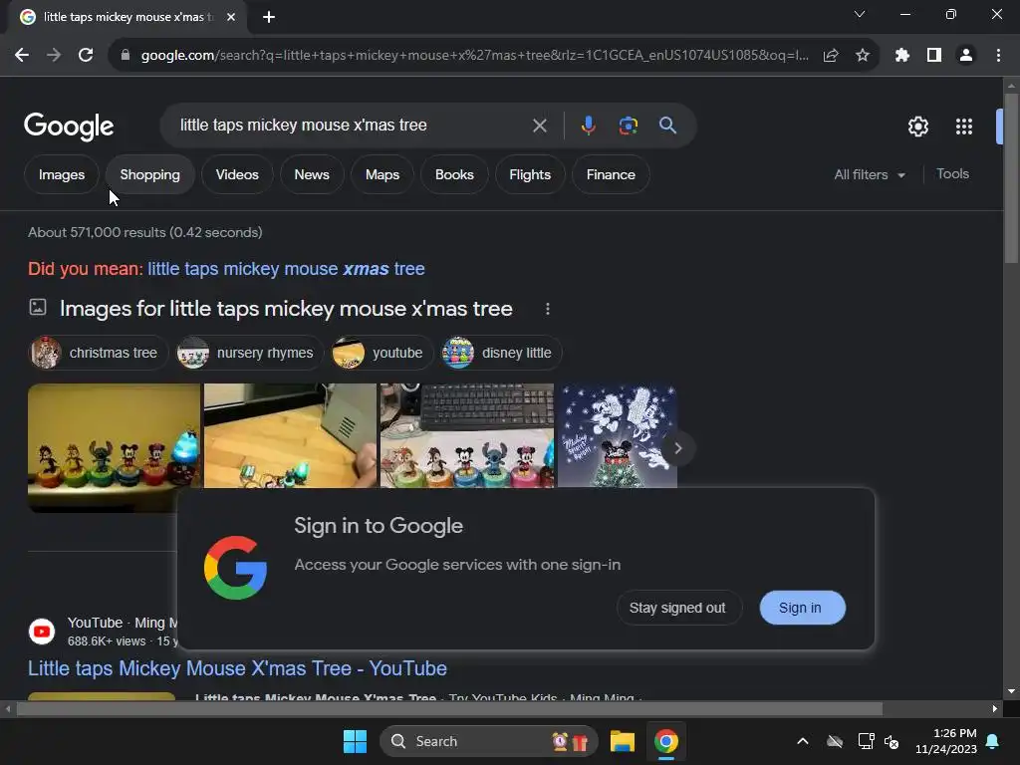Open third thumbnail with keyboard and figures
Screen dimensions: 1020x765
(x=467, y=435)
